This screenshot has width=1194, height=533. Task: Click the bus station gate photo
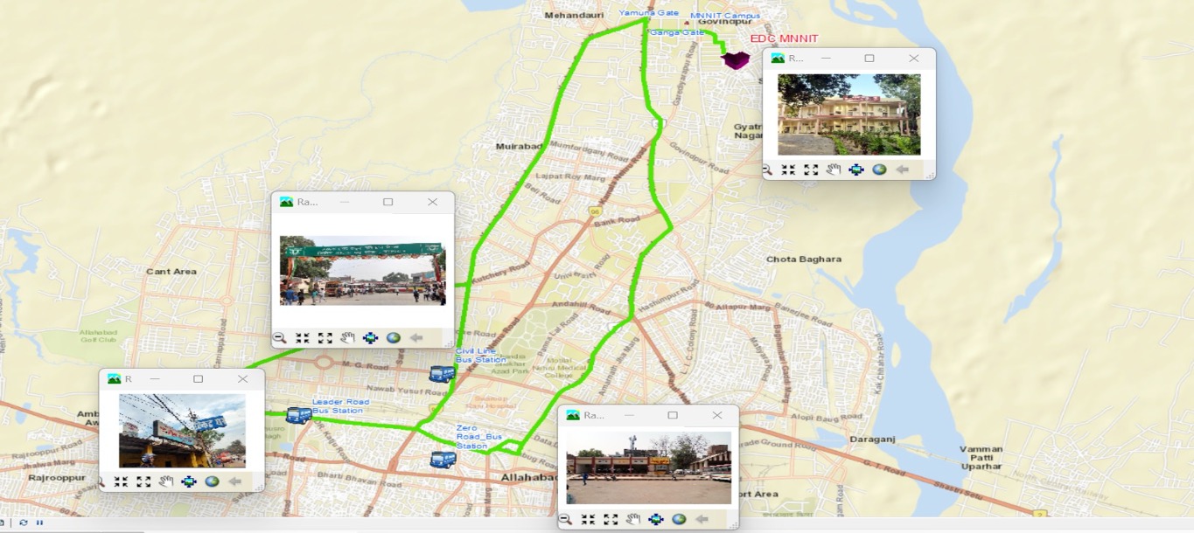point(362,270)
